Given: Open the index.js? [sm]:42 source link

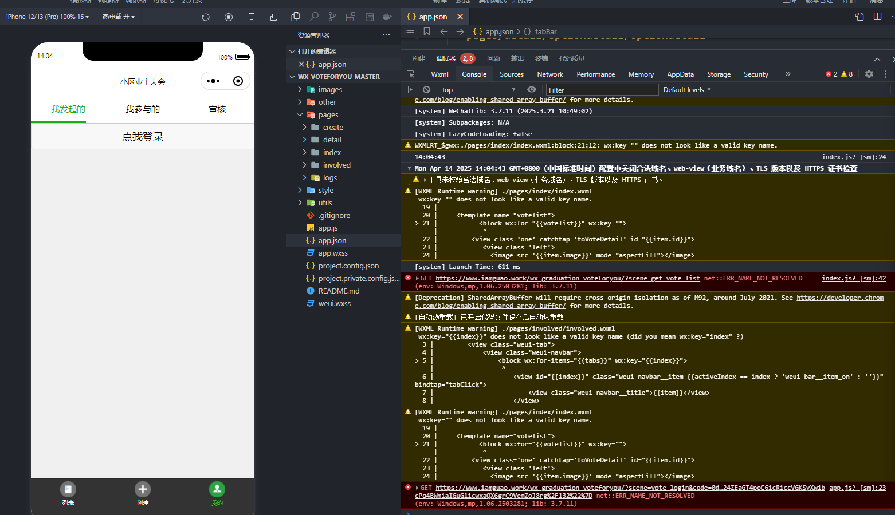Looking at the screenshot, I should pos(854,278).
